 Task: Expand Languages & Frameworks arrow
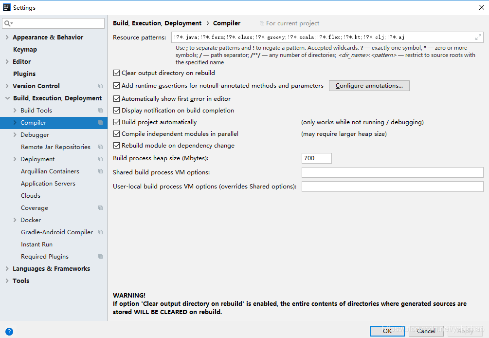coord(7,268)
